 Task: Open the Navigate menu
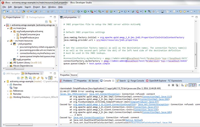pyautogui.click(x=18, y=7)
